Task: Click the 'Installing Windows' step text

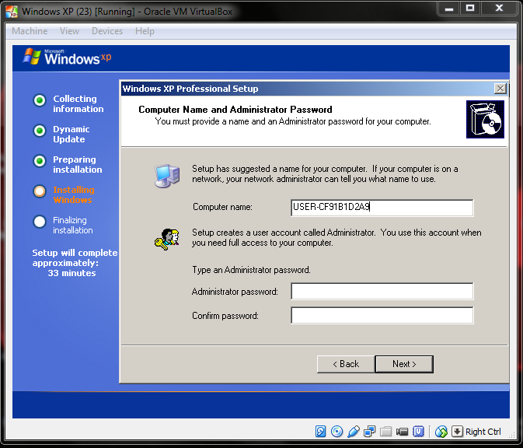Action: [74, 194]
